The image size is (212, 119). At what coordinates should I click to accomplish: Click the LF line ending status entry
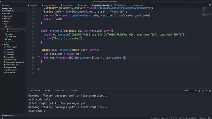176,118
